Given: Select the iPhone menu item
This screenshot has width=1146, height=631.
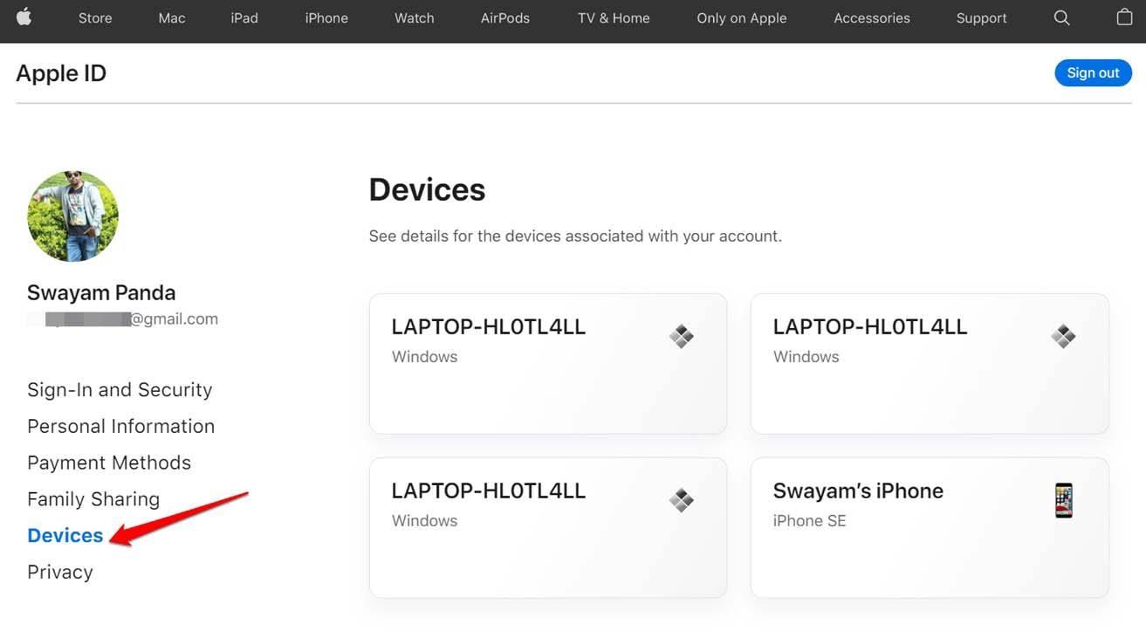Looking at the screenshot, I should [326, 17].
